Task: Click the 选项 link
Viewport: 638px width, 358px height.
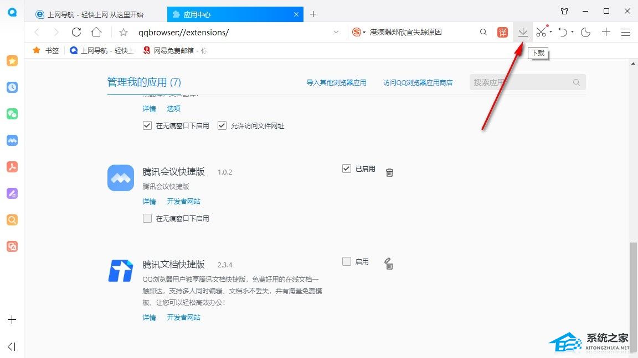Action: point(173,108)
